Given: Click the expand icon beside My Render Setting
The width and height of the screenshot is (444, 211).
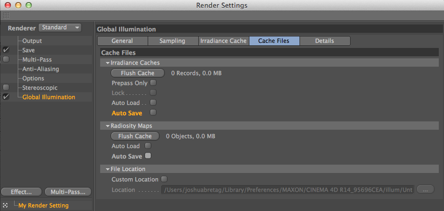Looking at the screenshot, I should [5, 205].
